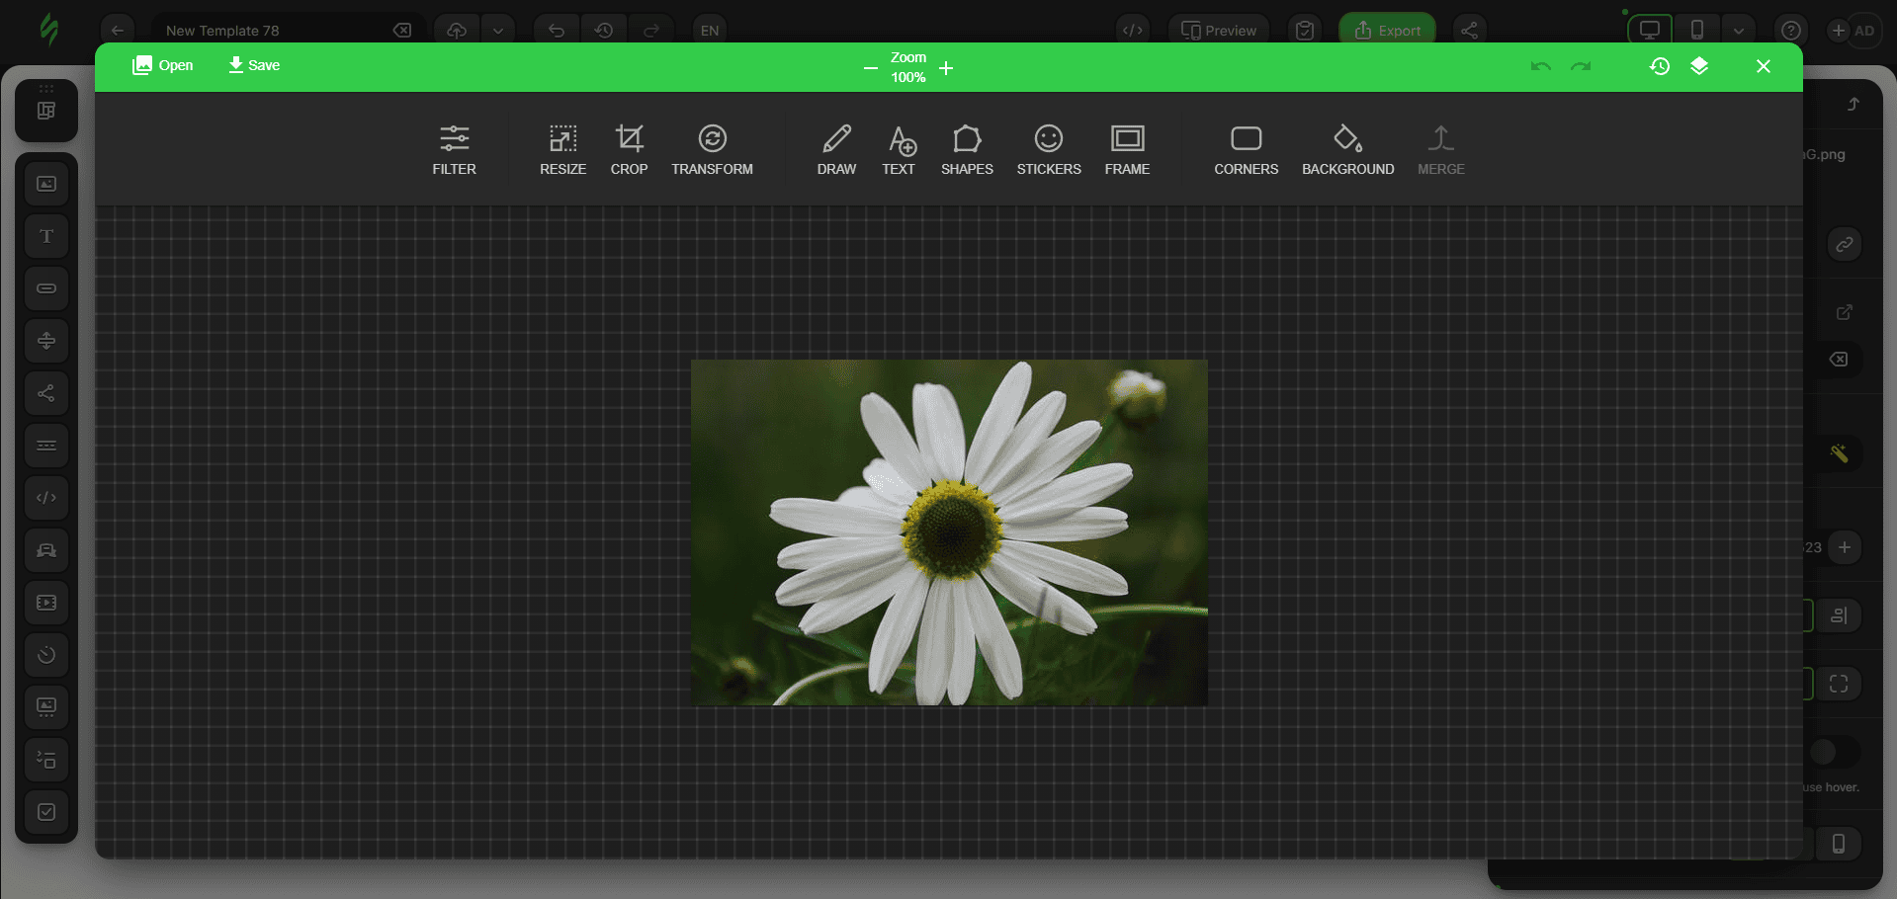
Task: Select the Text tool in the editor toolbar
Action: point(899,148)
